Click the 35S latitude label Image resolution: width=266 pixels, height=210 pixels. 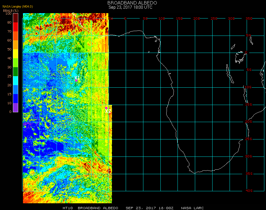[x=249, y=174]
